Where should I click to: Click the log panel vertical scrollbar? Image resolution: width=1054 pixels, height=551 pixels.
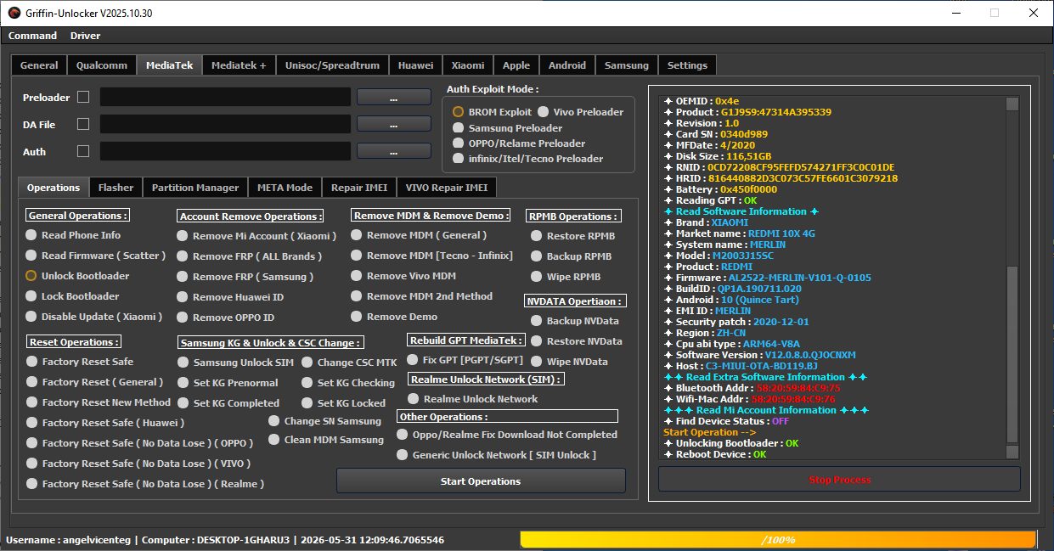point(1012,277)
